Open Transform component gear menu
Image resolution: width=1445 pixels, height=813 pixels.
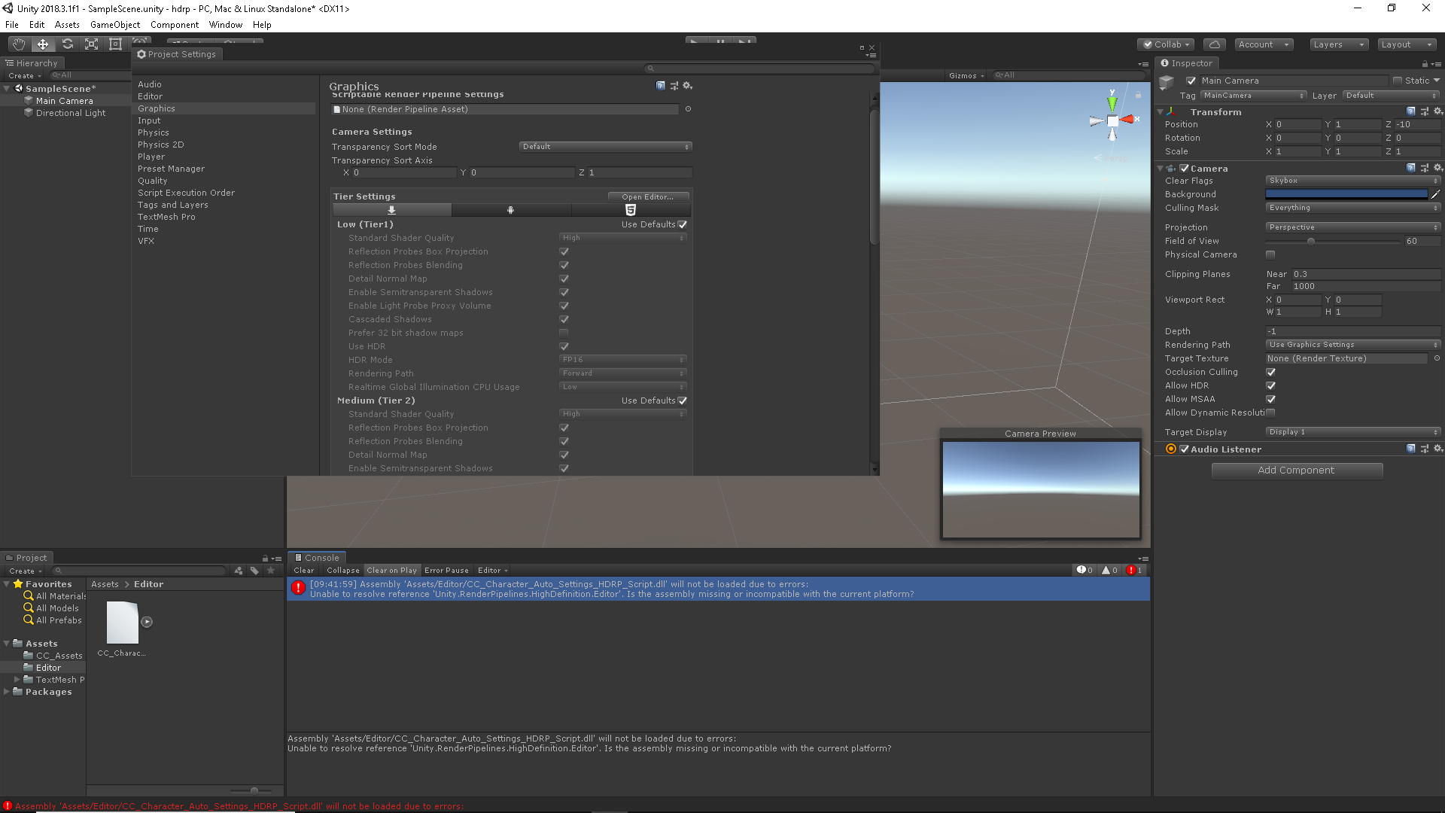[1438, 111]
